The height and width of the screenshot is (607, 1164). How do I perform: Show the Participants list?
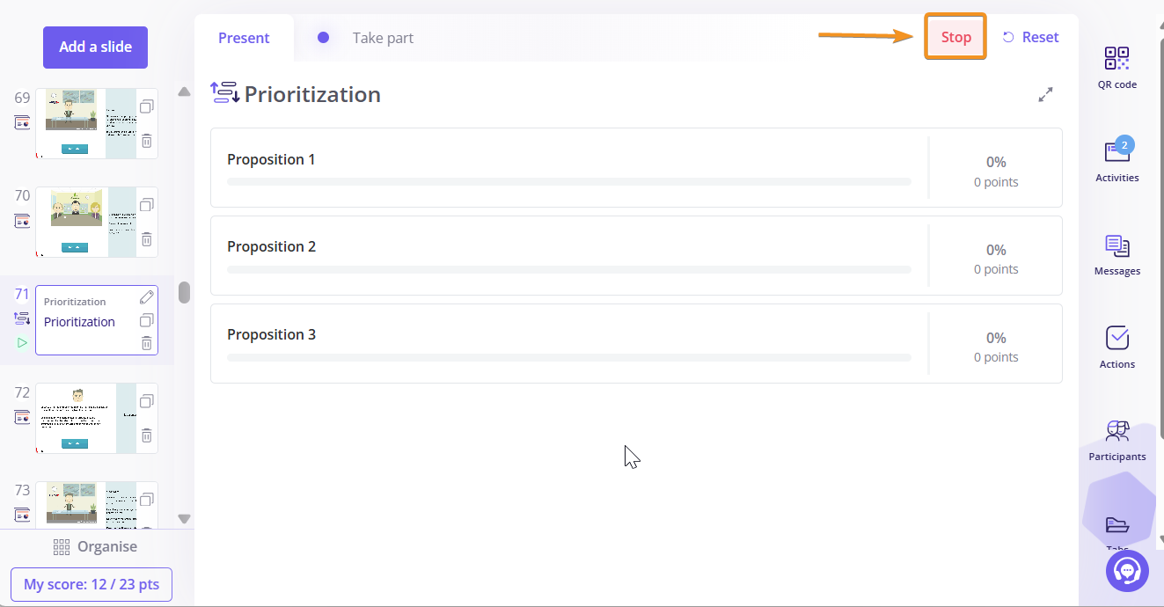(x=1116, y=440)
